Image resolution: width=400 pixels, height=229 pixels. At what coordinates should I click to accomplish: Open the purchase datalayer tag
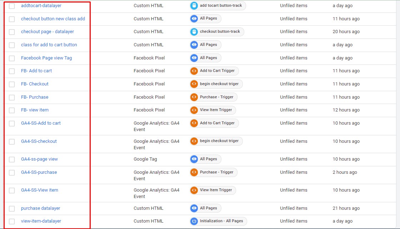pyautogui.click(x=40, y=208)
